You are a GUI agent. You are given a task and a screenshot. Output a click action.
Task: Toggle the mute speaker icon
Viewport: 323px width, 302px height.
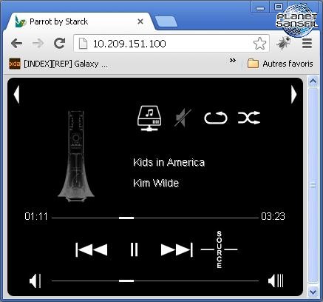click(183, 118)
